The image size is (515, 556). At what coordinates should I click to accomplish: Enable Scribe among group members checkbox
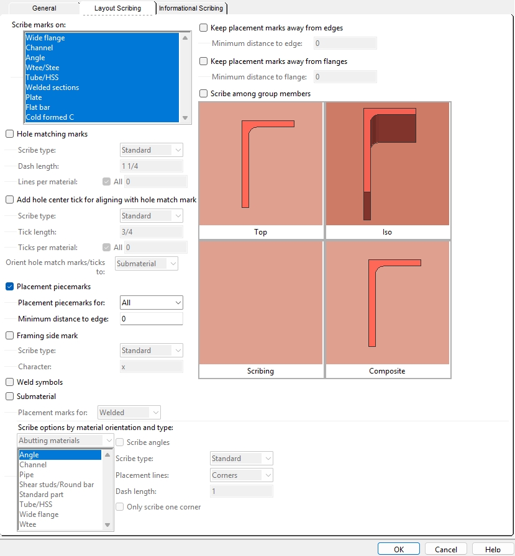[204, 94]
